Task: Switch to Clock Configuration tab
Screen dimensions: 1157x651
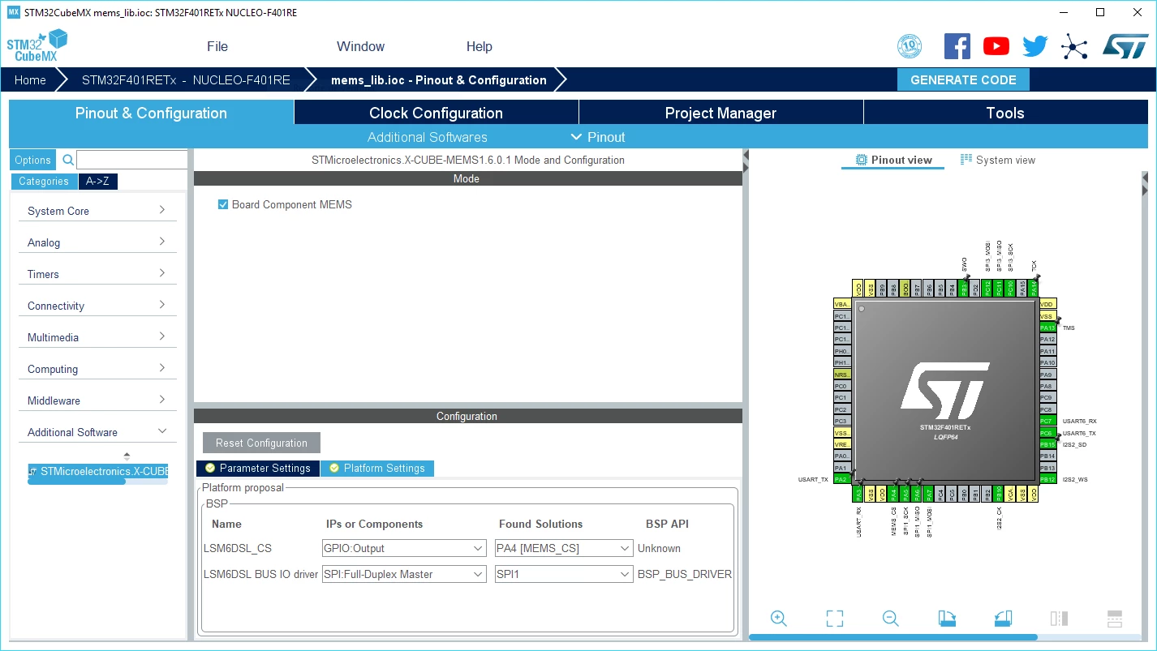Action: pyautogui.click(x=436, y=113)
